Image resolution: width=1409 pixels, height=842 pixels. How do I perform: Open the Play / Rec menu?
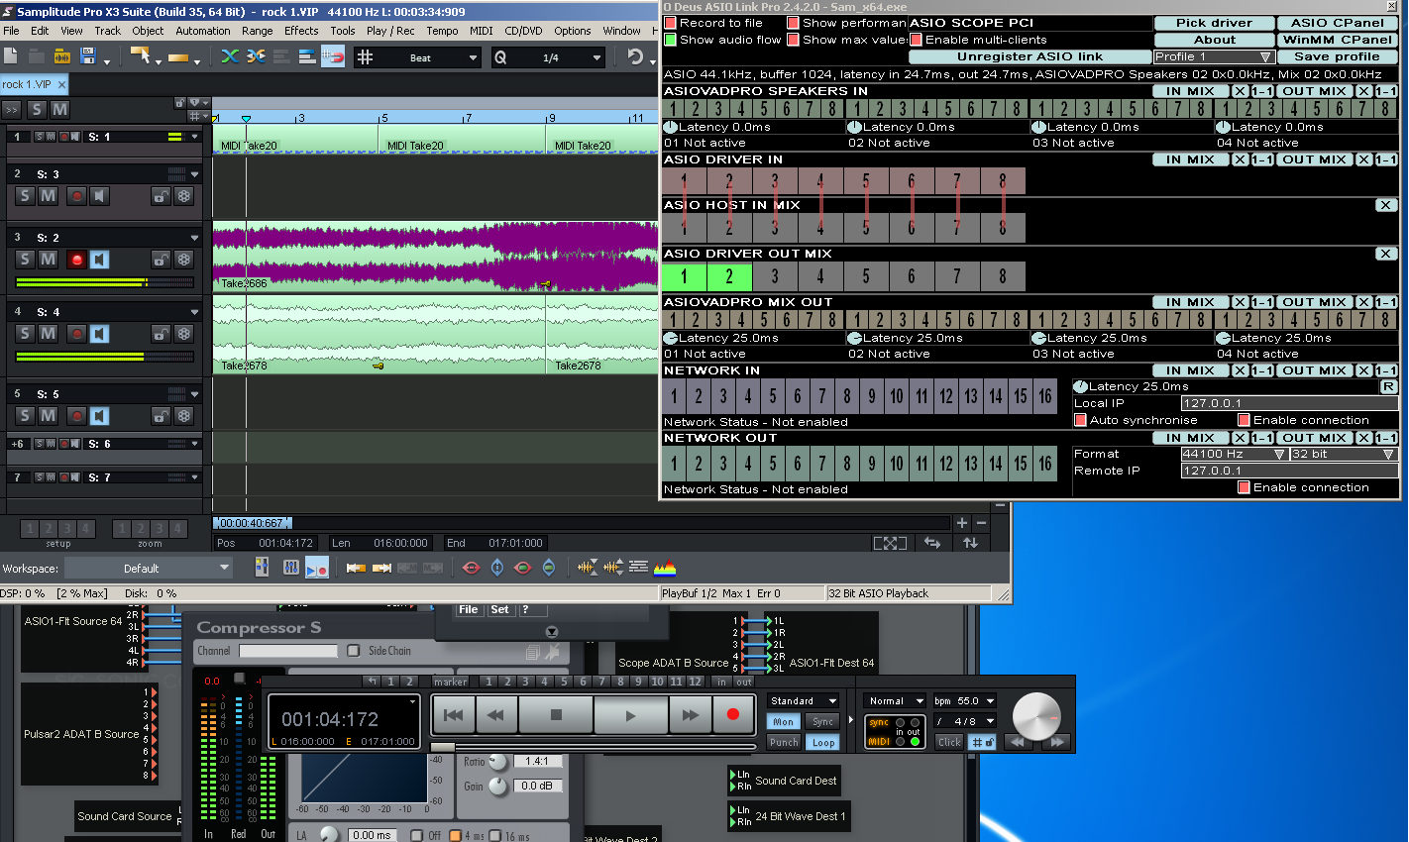[390, 31]
